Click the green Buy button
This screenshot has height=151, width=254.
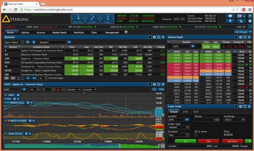[x=185, y=141]
